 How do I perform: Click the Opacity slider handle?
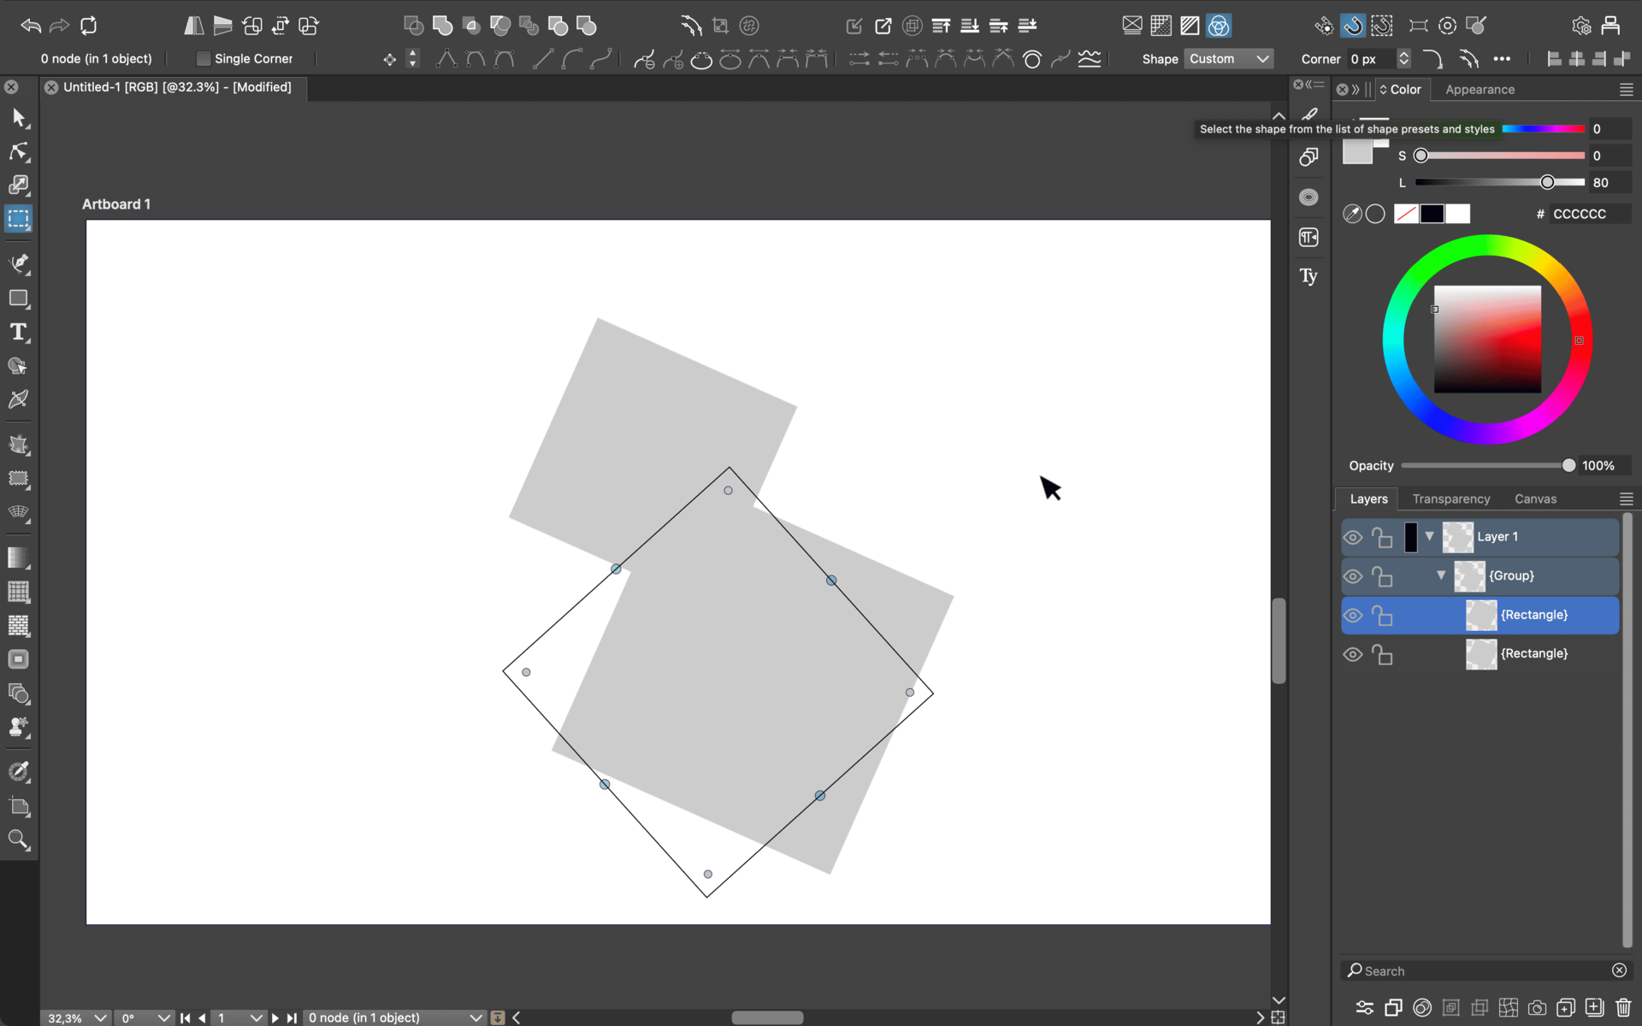[1568, 466]
